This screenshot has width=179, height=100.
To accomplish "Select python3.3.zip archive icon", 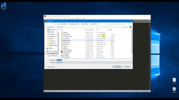I will tap(62, 42).
